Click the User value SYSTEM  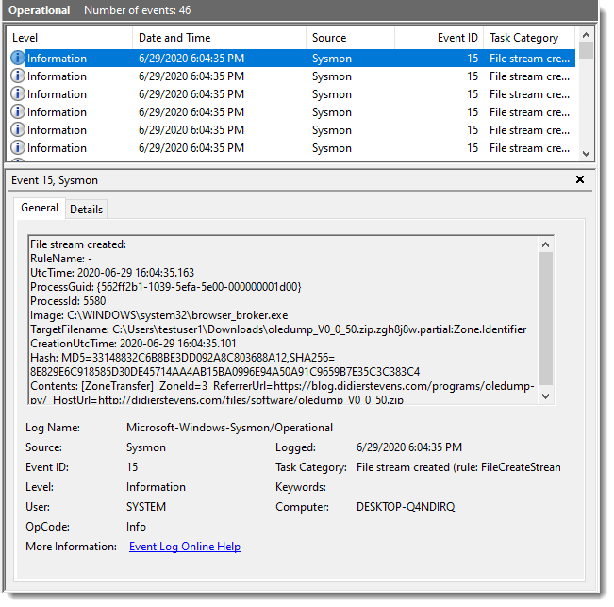[x=146, y=507]
